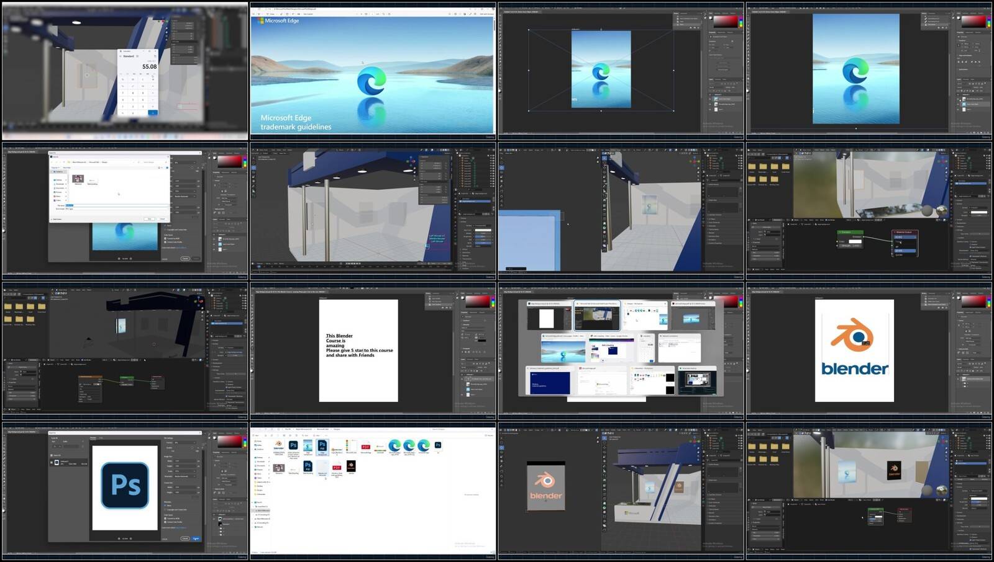Open the shader editor frame with blurry landscape render

click(x=869, y=211)
